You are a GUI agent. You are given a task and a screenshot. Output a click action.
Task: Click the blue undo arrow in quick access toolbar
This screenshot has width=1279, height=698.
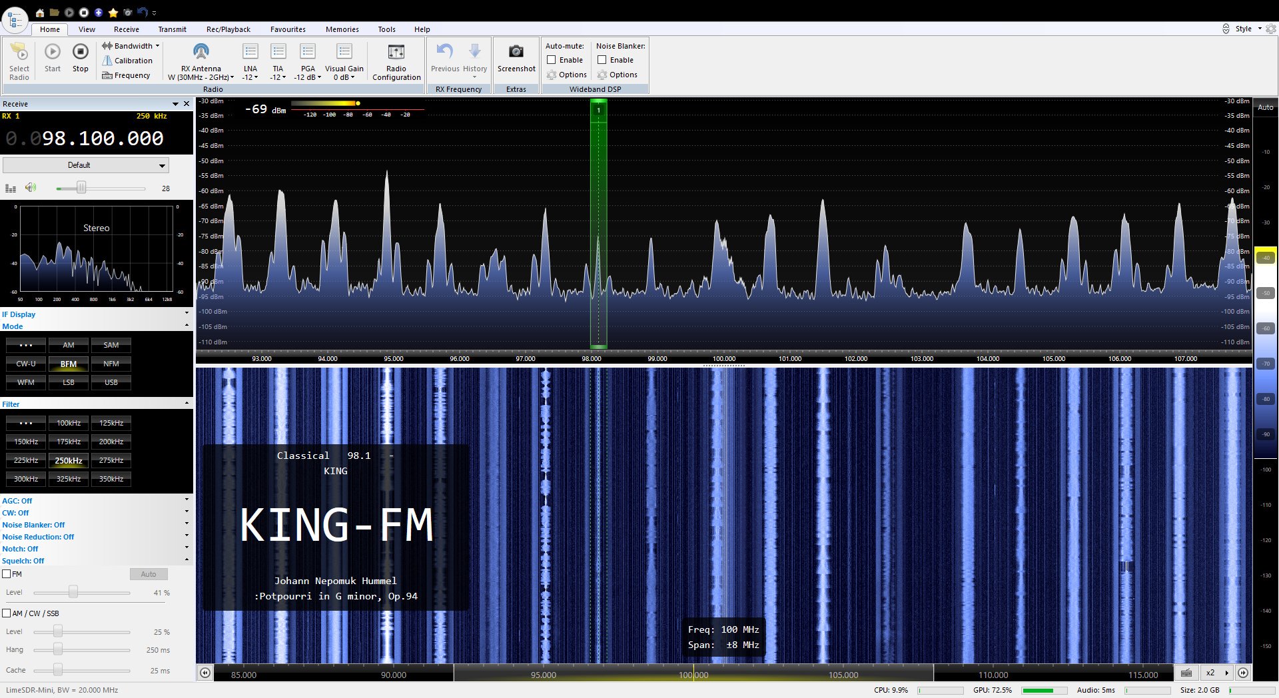point(143,13)
